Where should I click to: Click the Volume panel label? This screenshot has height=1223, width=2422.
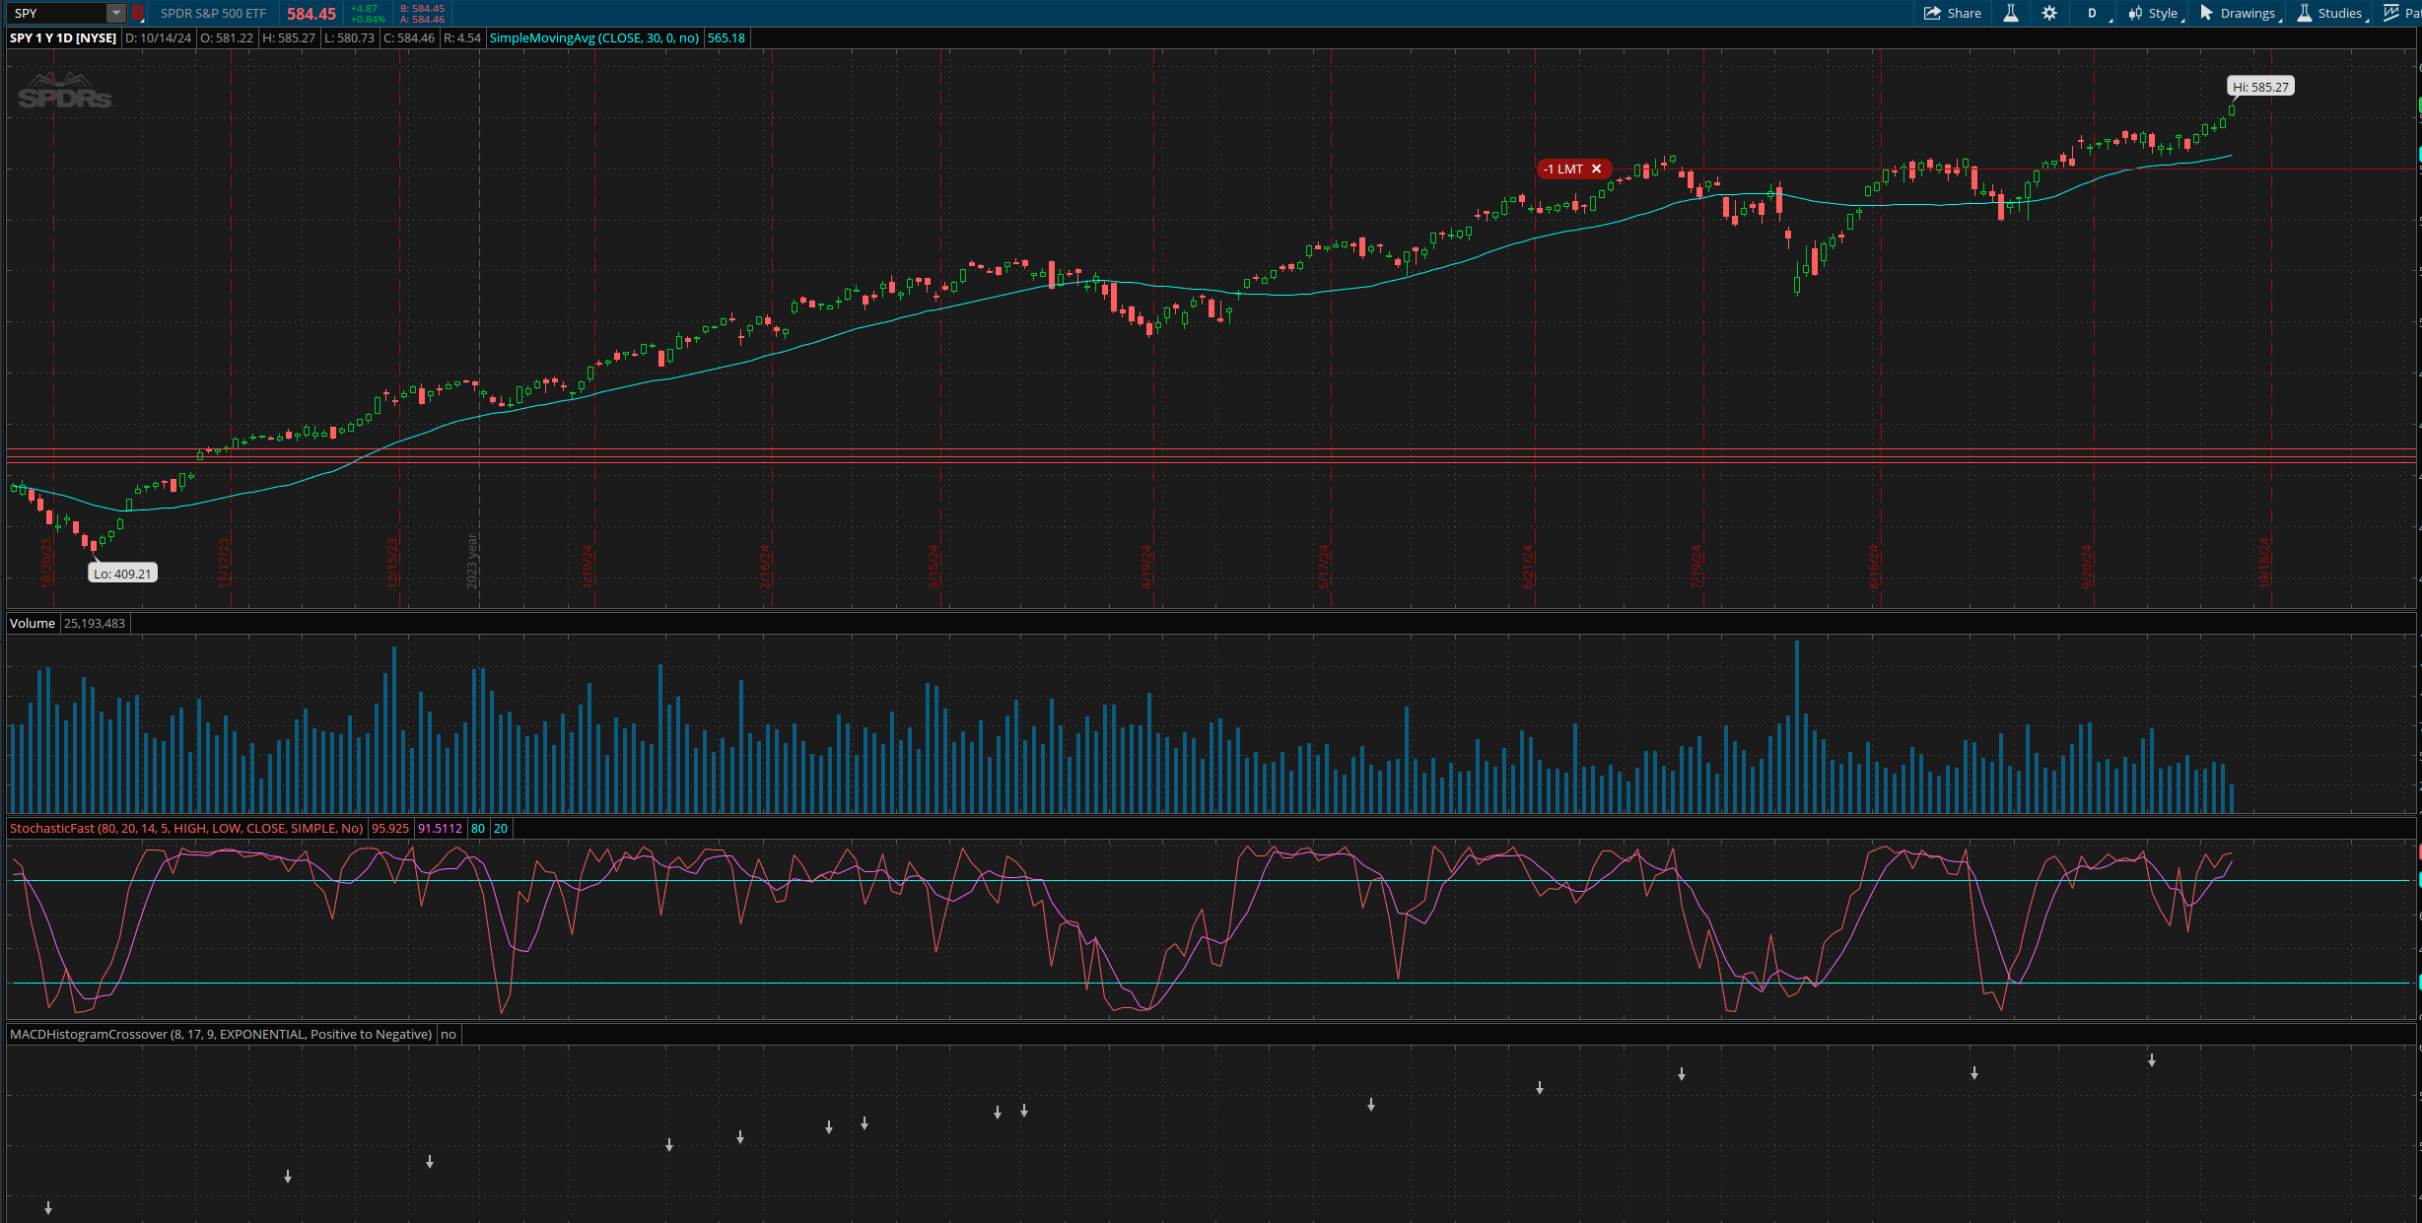tap(33, 623)
